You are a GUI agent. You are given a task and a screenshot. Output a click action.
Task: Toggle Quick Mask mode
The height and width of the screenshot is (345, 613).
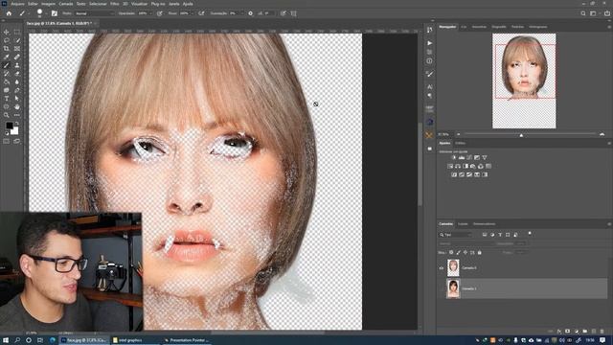tap(7, 141)
